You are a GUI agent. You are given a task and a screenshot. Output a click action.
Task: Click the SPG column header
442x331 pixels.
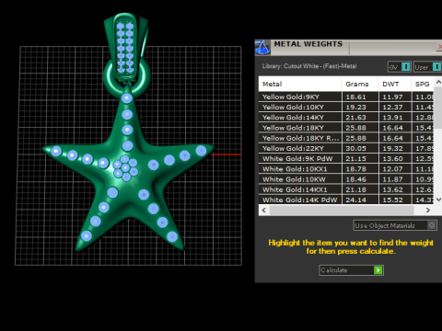423,84
